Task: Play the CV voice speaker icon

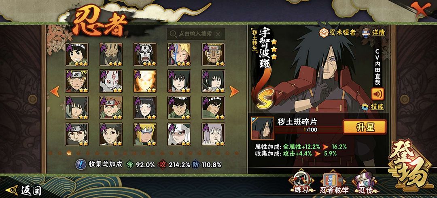Action: point(378,94)
